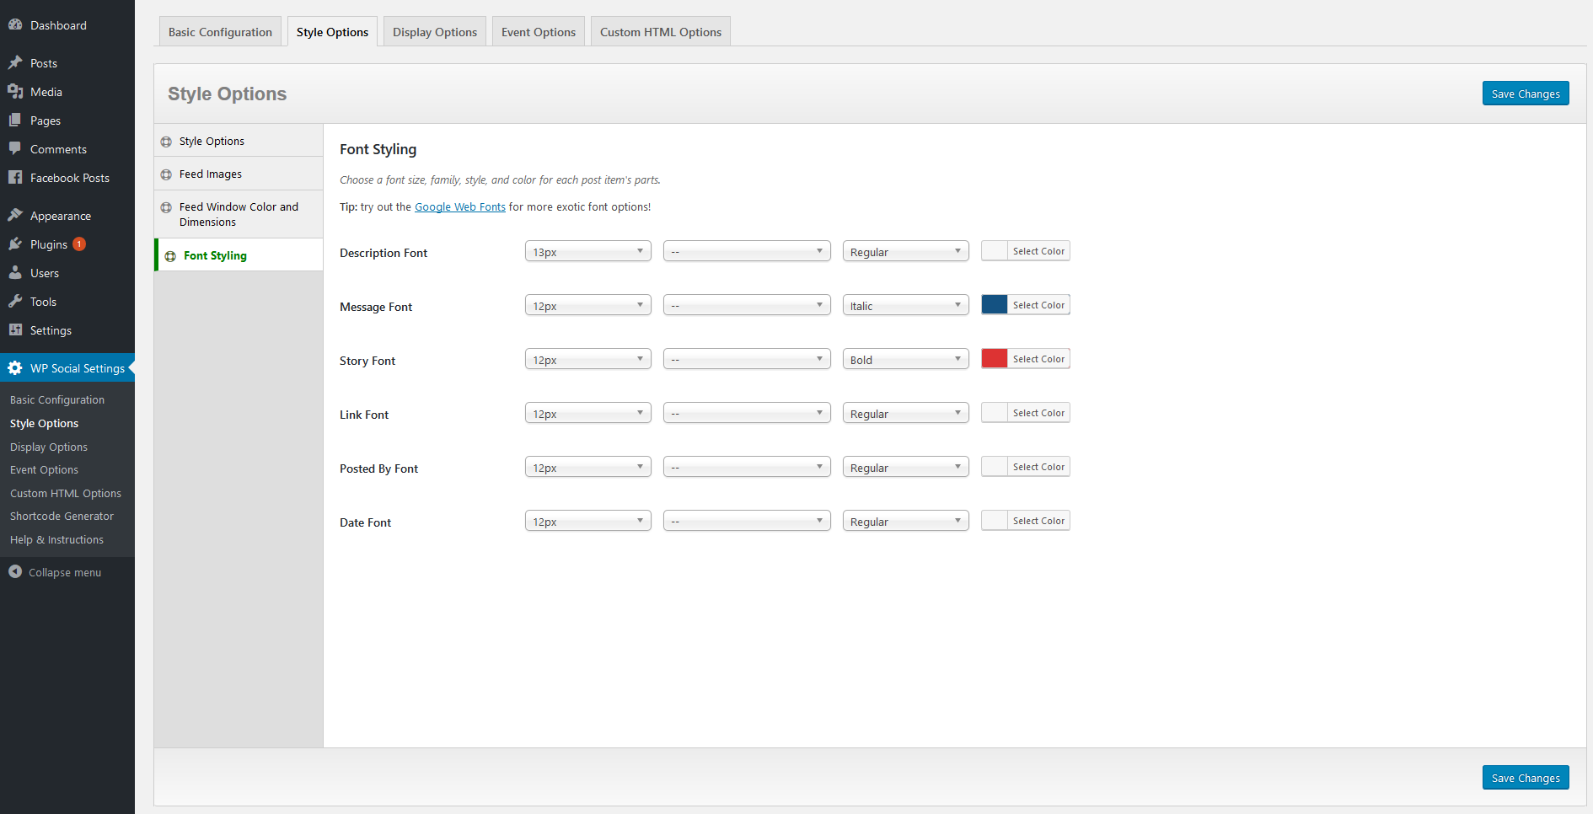Viewport: 1593px width, 814px height.
Task: Open Message Font style dropdown showing Italic
Action: [905, 306]
